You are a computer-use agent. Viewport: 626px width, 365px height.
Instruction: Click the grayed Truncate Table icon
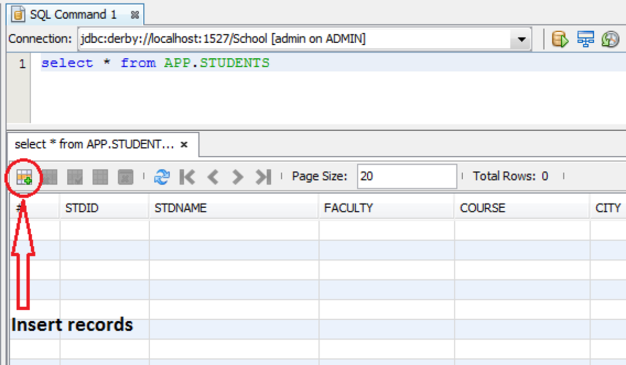(125, 177)
